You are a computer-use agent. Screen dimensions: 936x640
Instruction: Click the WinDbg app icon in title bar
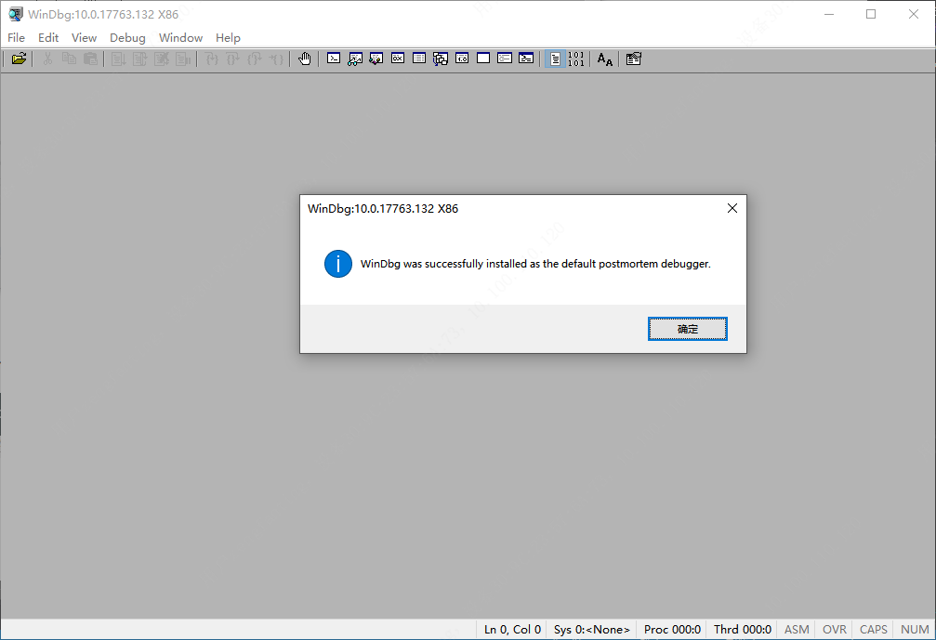pyautogui.click(x=16, y=14)
